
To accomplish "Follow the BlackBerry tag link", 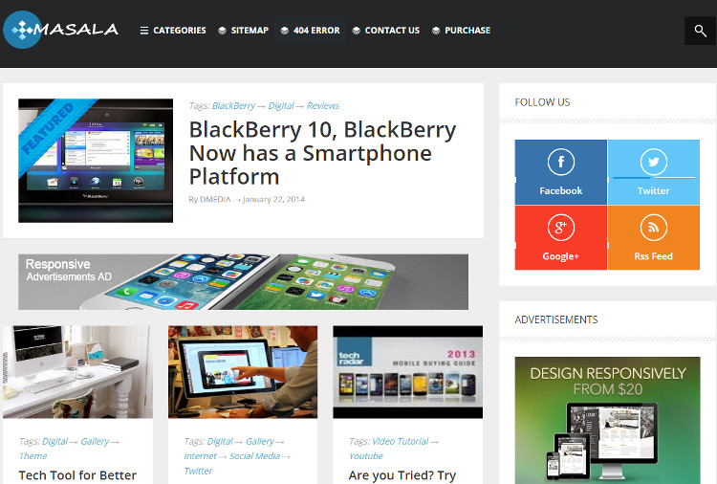I will pos(233,105).
